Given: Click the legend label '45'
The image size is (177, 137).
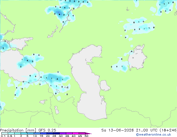Looking at the screenshot, I should point(80,136).
